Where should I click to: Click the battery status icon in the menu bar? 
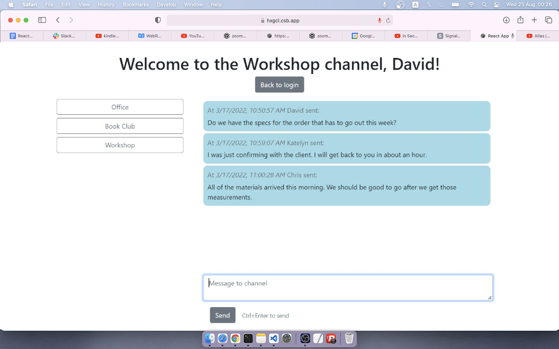(455, 5)
